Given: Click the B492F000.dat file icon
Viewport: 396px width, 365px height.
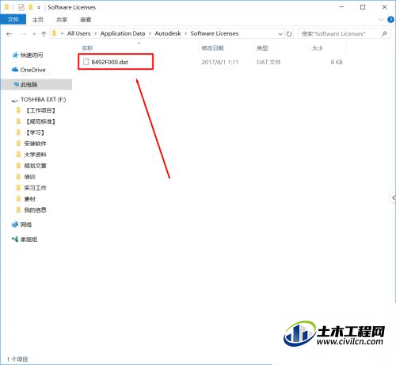Looking at the screenshot, I should click(86, 62).
